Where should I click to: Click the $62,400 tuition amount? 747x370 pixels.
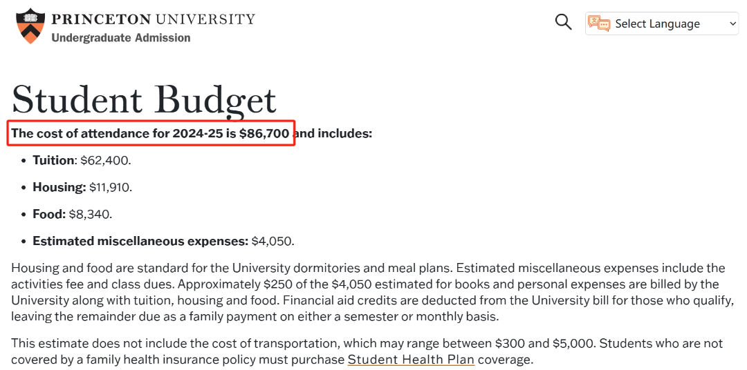104,161
